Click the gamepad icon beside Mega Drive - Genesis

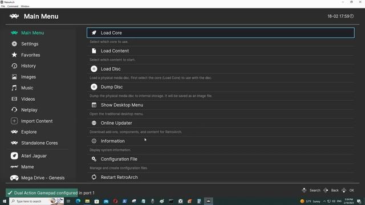point(14,178)
